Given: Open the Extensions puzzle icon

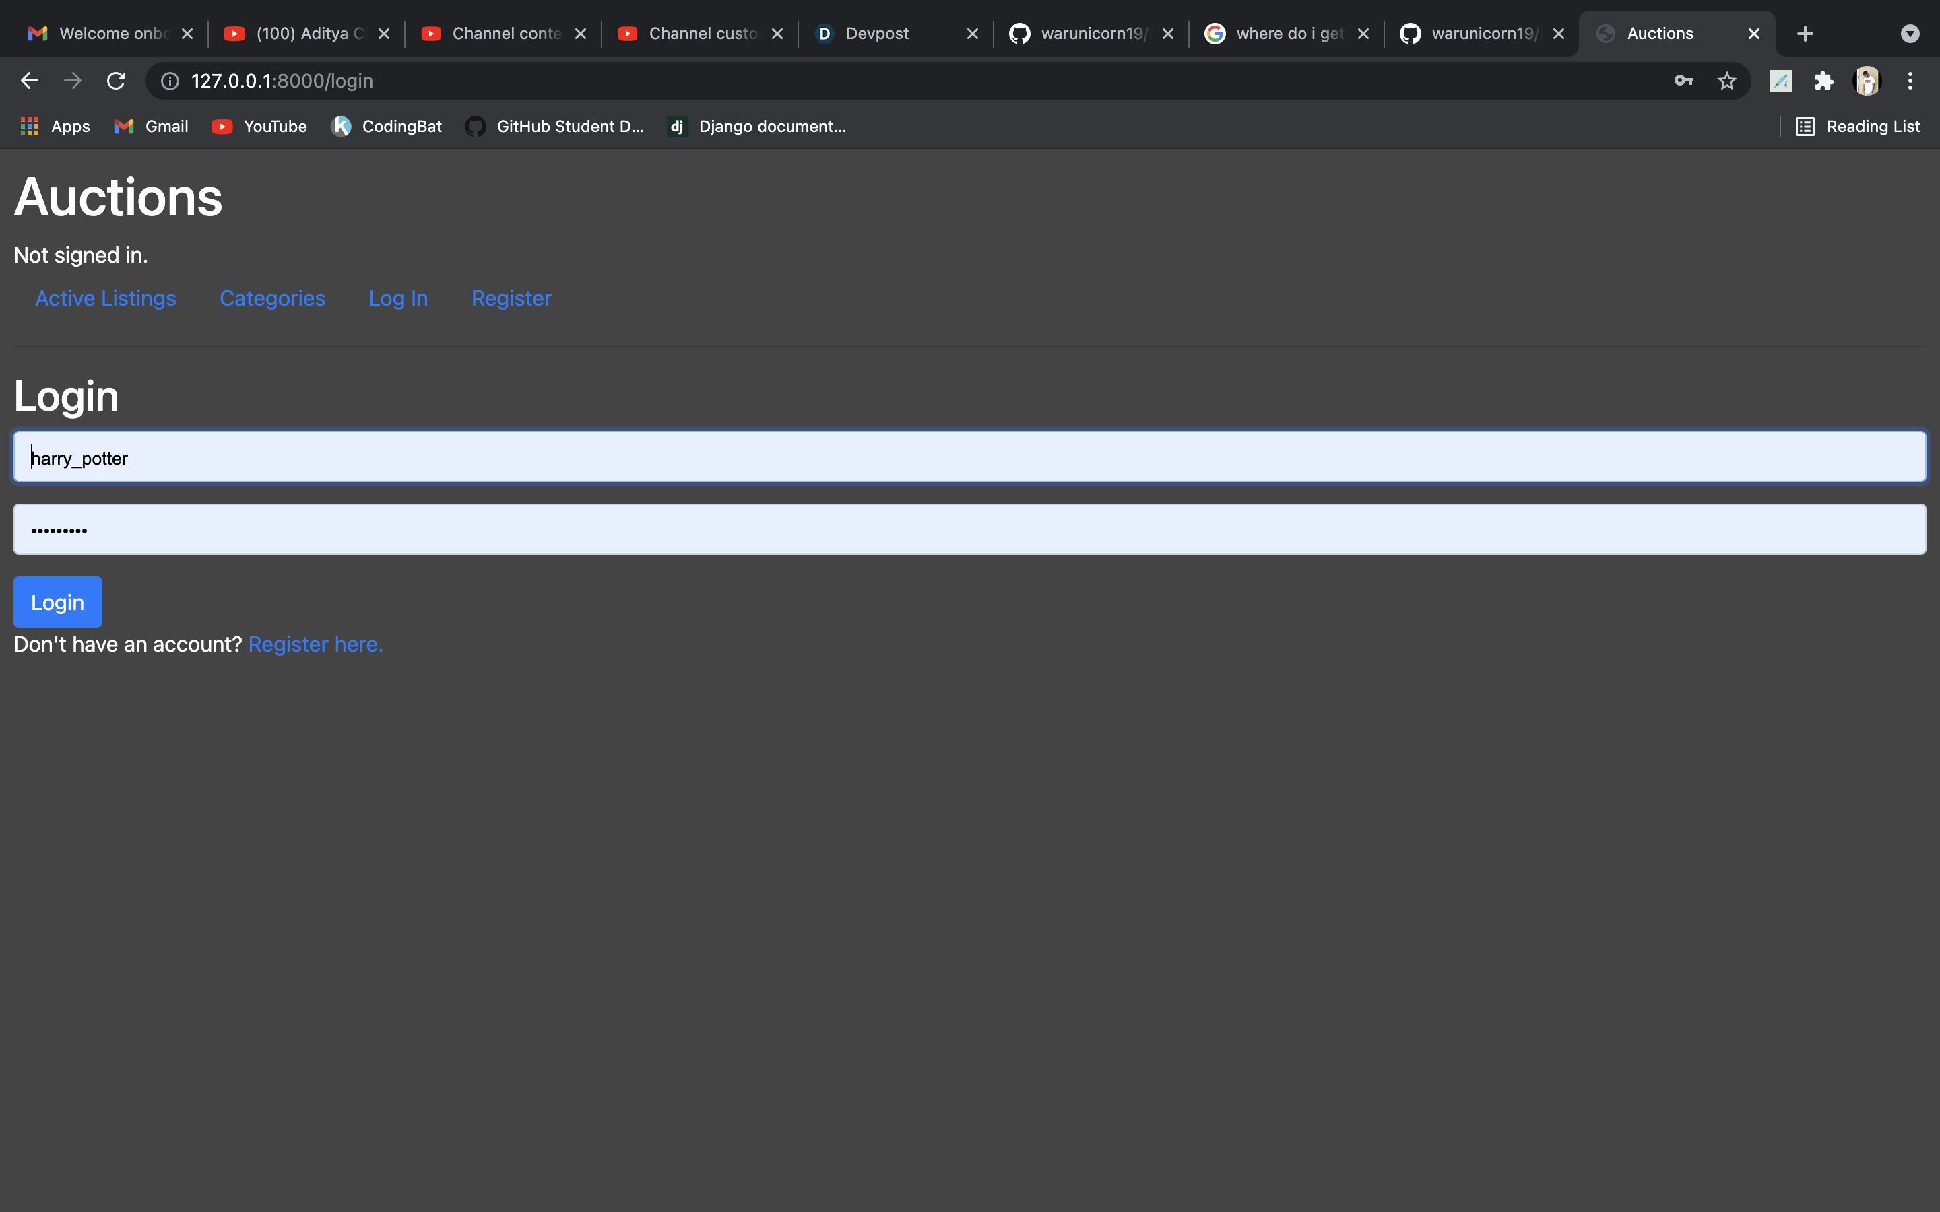Looking at the screenshot, I should point(1823,81).
